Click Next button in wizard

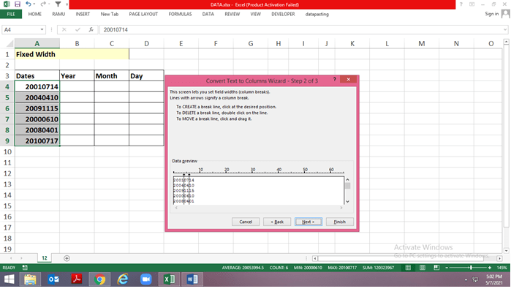pyautogui.click(x=308, y=222)
